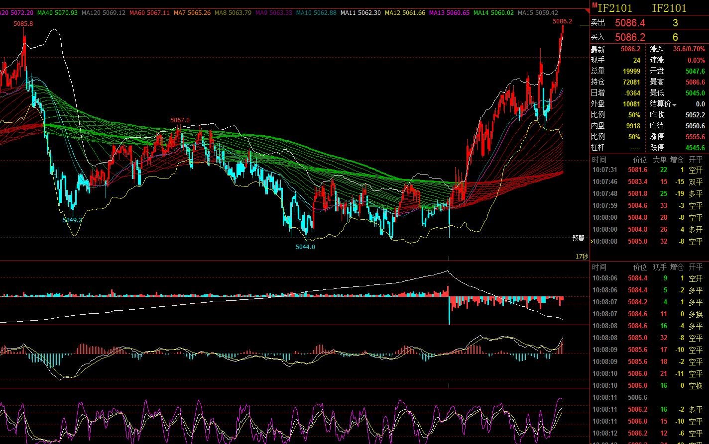Click the 买入 row label
Image resolution: width=709 pixels, height=444 pixels.
(597, 37)
